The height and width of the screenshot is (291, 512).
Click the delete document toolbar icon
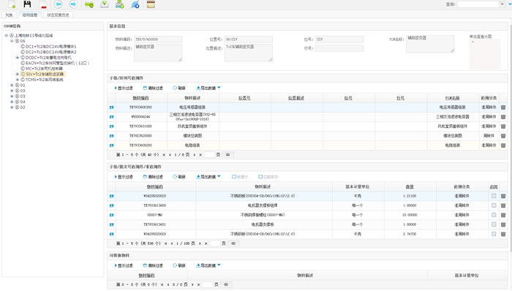[x=42, y=4]
